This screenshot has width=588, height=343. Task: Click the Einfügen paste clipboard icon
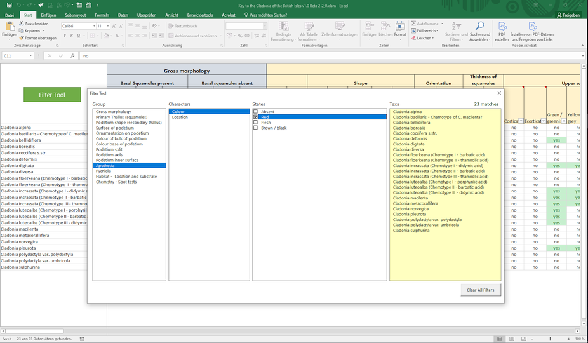click(9, 27)
